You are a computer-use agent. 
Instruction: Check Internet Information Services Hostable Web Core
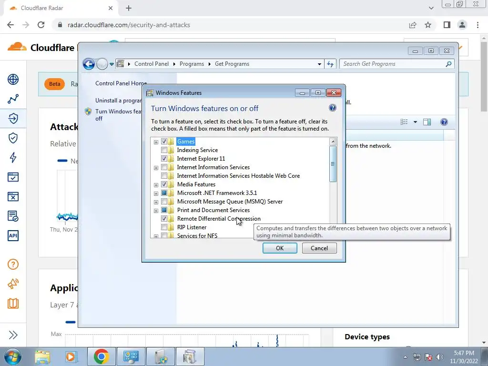[x=164, y=176]
